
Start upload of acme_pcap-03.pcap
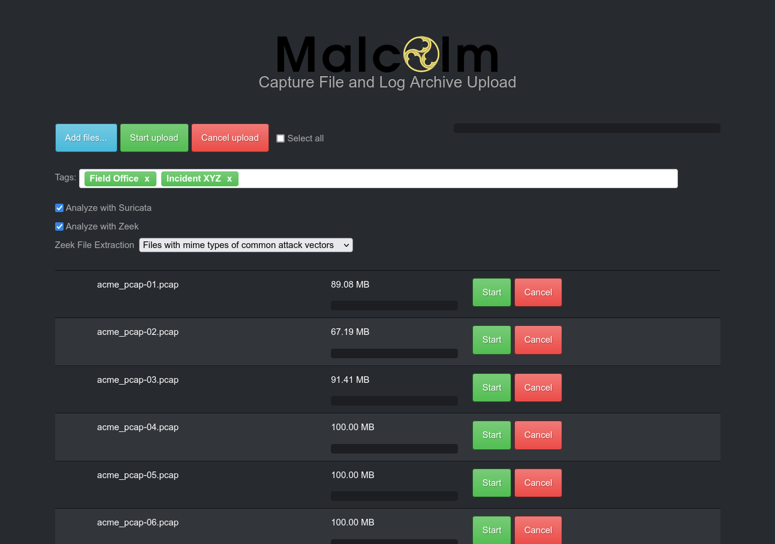click(491, 388)
